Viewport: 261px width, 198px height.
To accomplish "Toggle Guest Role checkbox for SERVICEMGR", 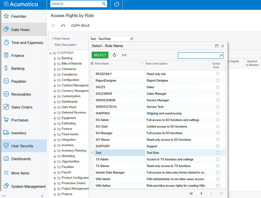I will 218,100.
